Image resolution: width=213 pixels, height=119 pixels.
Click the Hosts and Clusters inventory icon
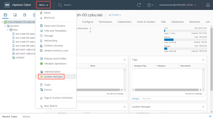5,15
